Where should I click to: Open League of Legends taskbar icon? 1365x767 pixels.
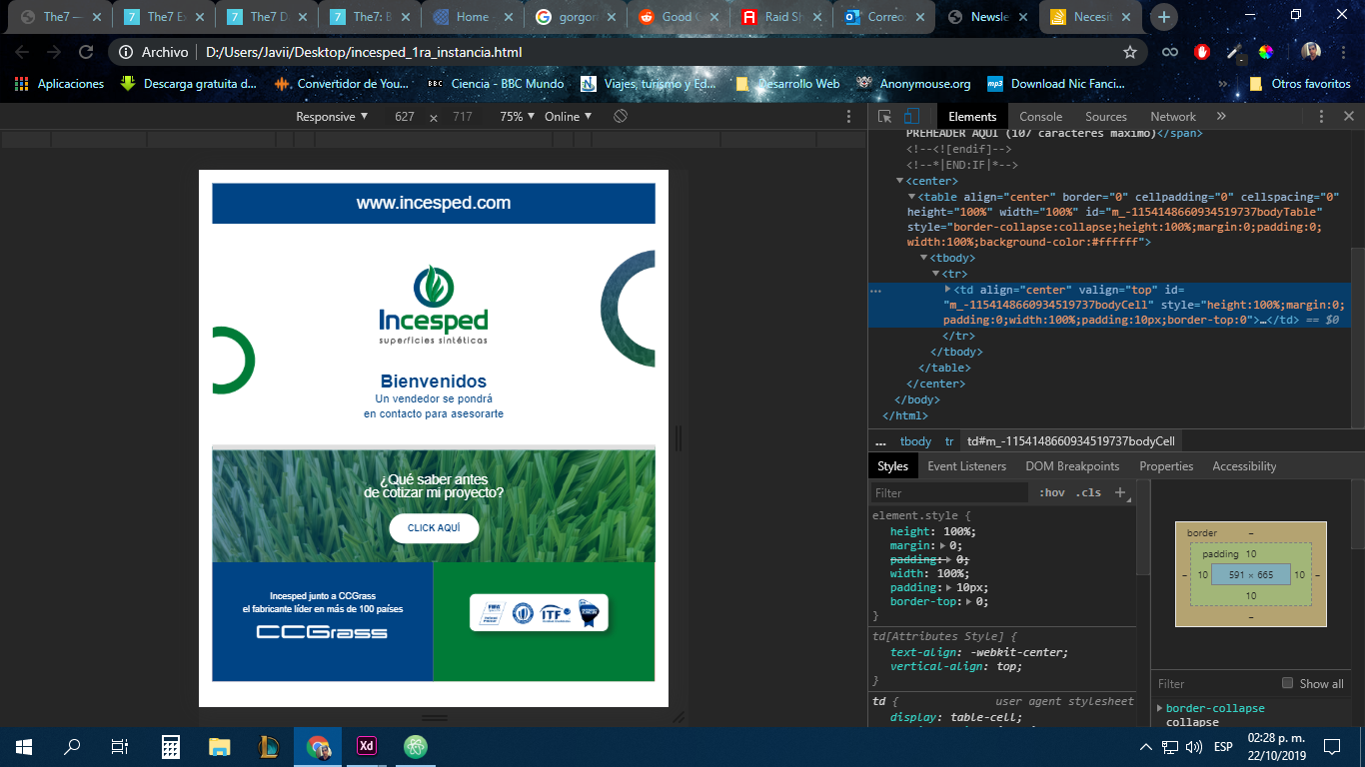[x=269, y=746]
